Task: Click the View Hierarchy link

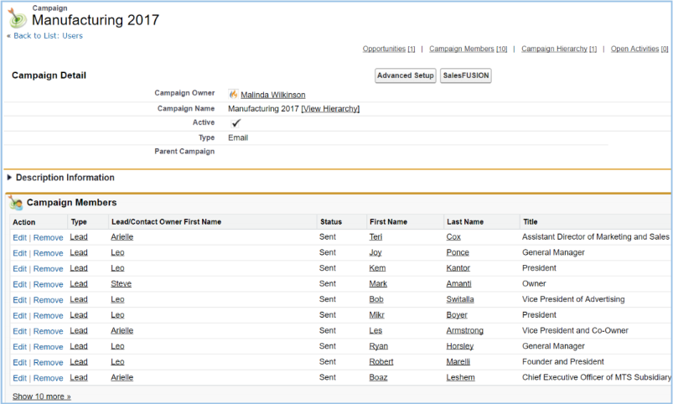Action: tap(330, 109)
